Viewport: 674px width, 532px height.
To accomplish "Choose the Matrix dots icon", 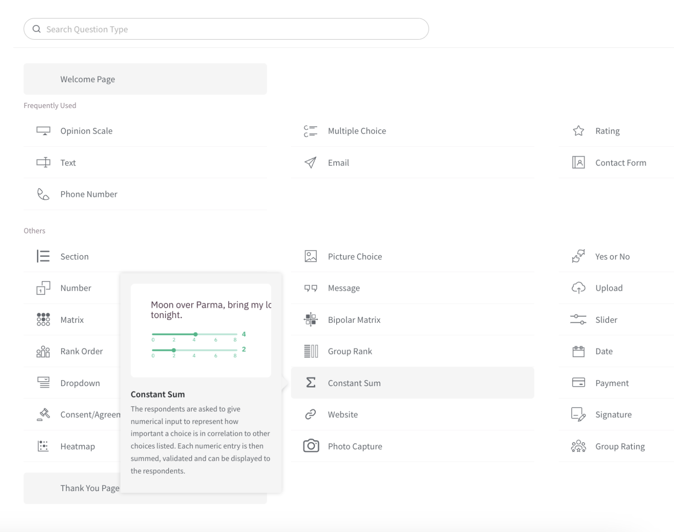I will 43,319.
